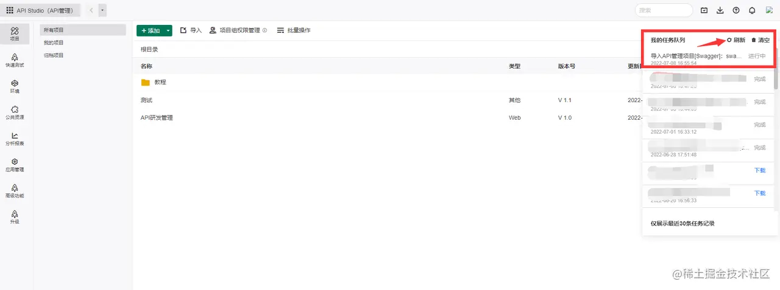The width and height of the screenshot is (780, 290).
Task: Open 项目 in the sidebar
Action: coord(15,33)
